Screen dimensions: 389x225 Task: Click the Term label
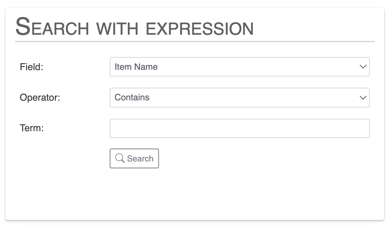32,128
